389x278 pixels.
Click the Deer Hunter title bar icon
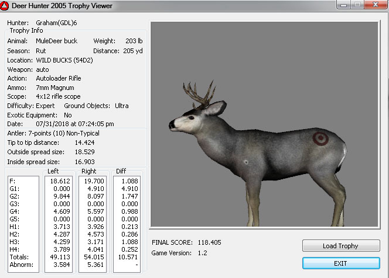[x=6, y=6]
